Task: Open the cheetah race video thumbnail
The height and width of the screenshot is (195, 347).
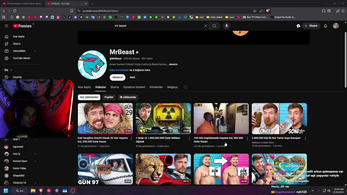Action: [x=163, y=169]
